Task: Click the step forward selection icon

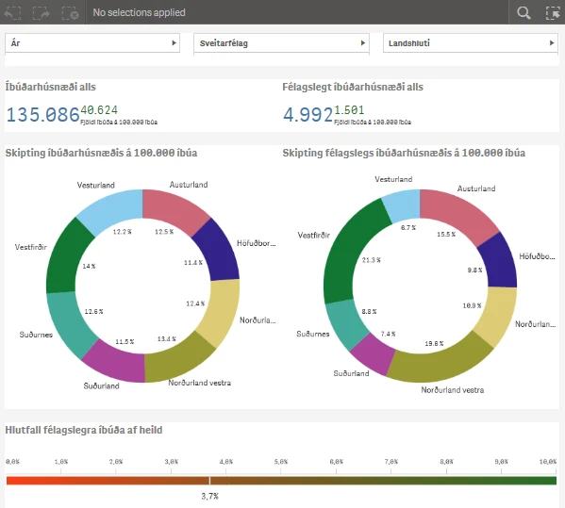Action: [42, 12]
